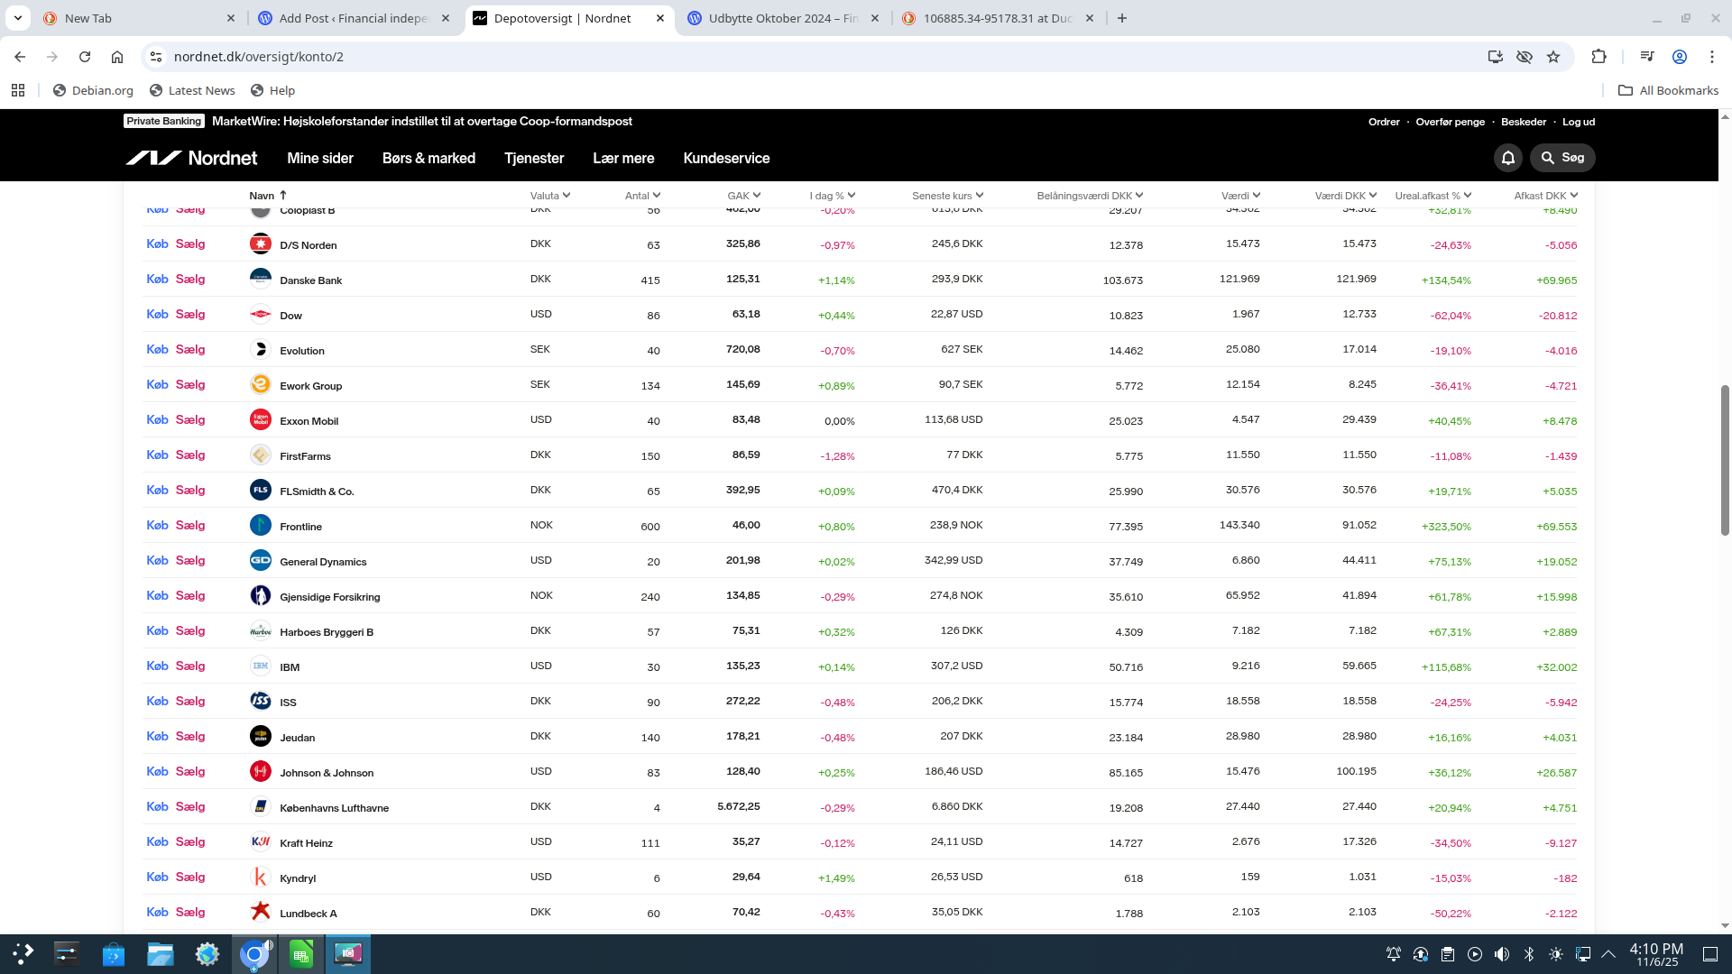Image resolution: width=1732 pixels, height=974 pixels.
Task: Open Chrome from the taskbar
Action: [254, 954]
